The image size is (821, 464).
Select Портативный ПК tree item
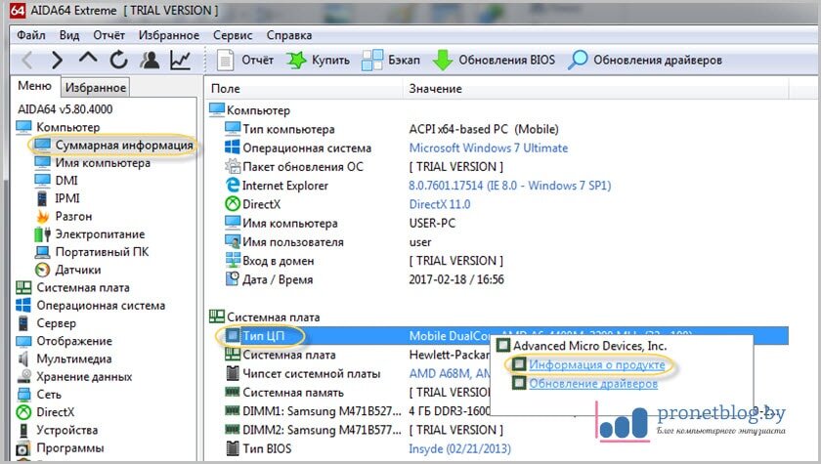coord(92,252)
